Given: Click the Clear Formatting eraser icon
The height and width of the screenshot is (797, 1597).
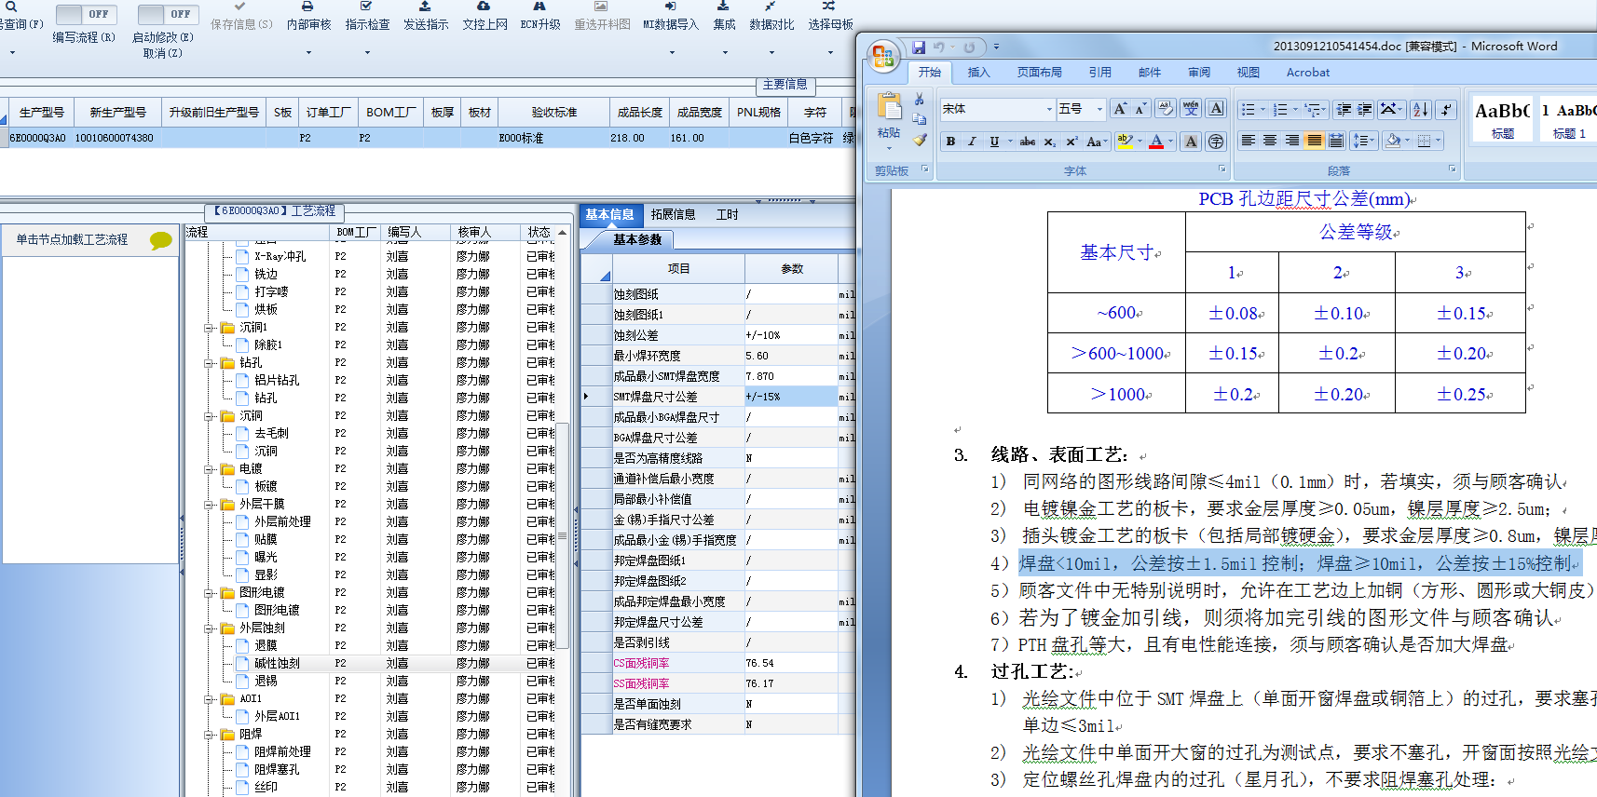Looking at the screenshot, I should 1166,109.
